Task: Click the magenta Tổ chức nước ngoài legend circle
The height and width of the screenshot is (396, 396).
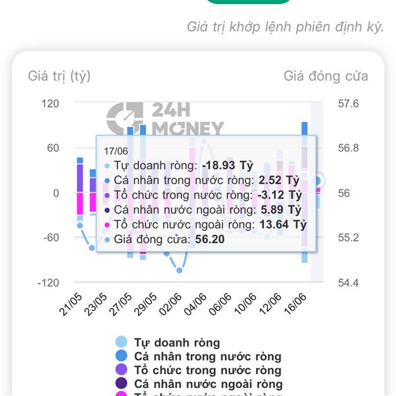Action: (121, 394)
